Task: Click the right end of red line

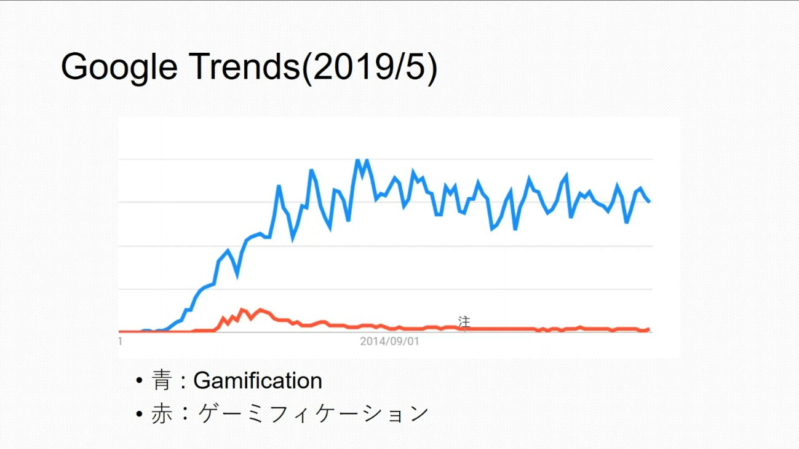Action: pyautogui.click(x=649, y=330)
